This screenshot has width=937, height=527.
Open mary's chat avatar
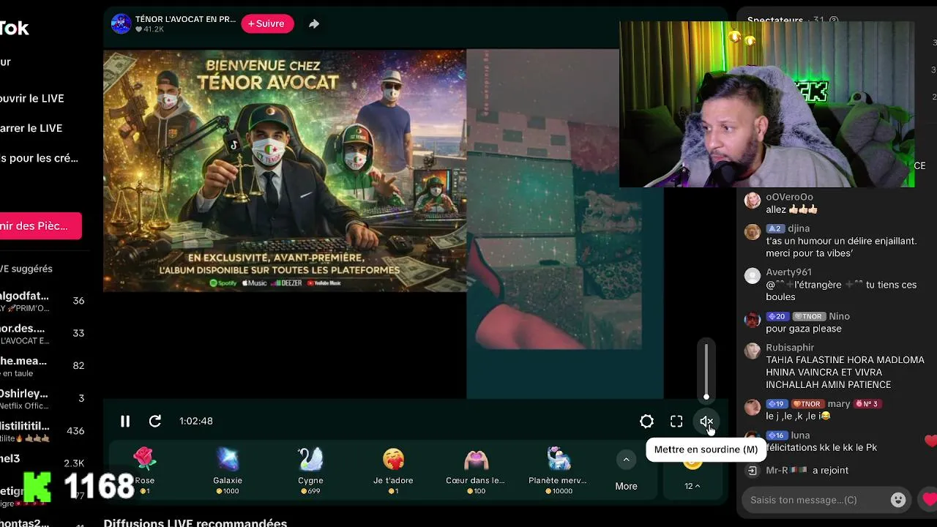point(753,408)
